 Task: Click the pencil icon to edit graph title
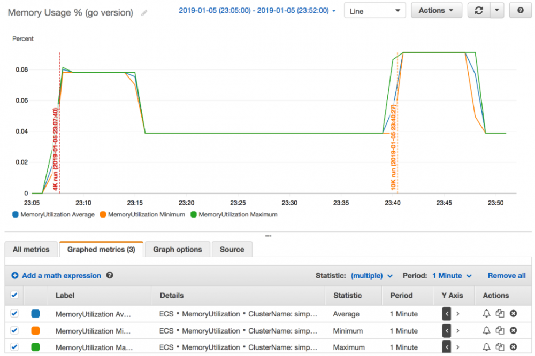tap(144, 13)
